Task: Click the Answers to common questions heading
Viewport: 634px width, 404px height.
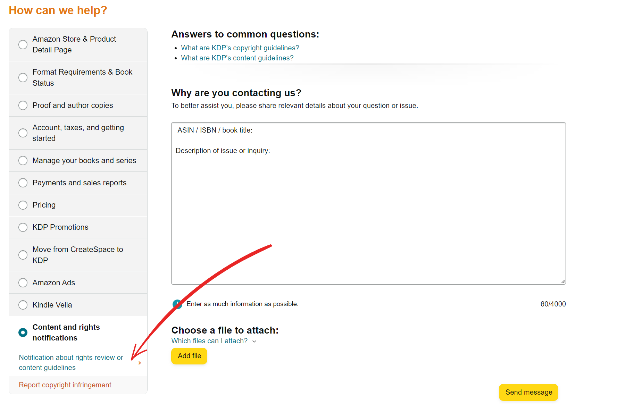Action: tap(245, 34)
